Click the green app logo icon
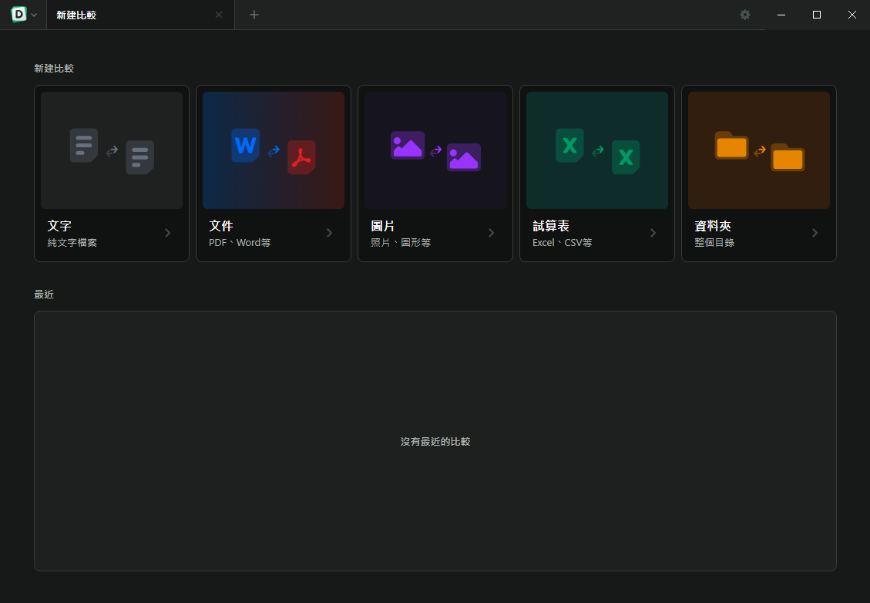The height and width of the screenshot is (603, 870). 18,15
